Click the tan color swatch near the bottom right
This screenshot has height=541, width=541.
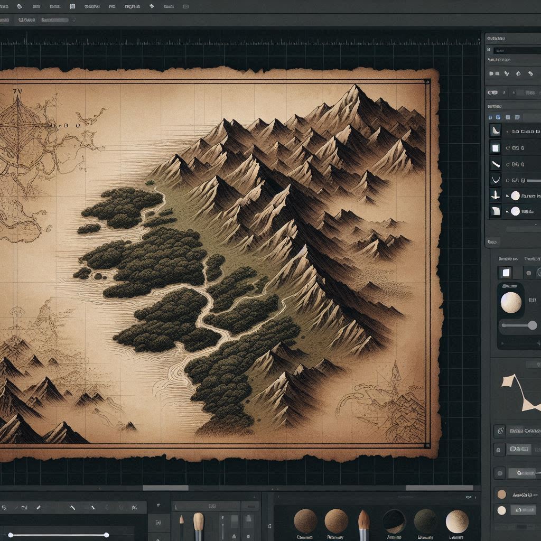click(x=502, y=495)
